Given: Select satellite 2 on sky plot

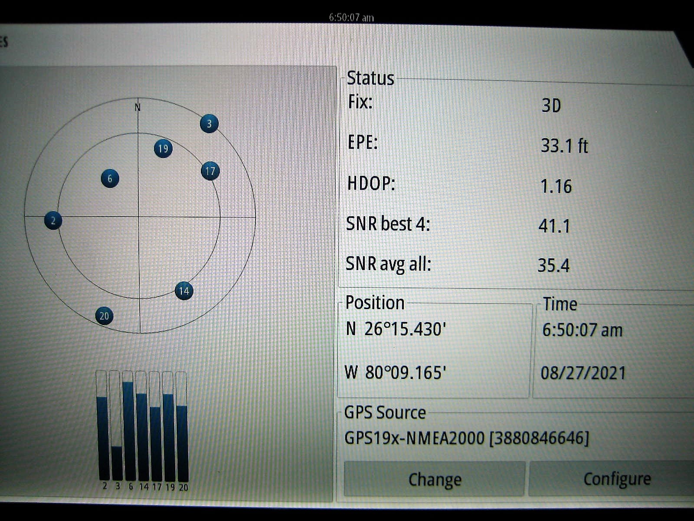Looking at the screenshot, I should click(x=53, y=221).
